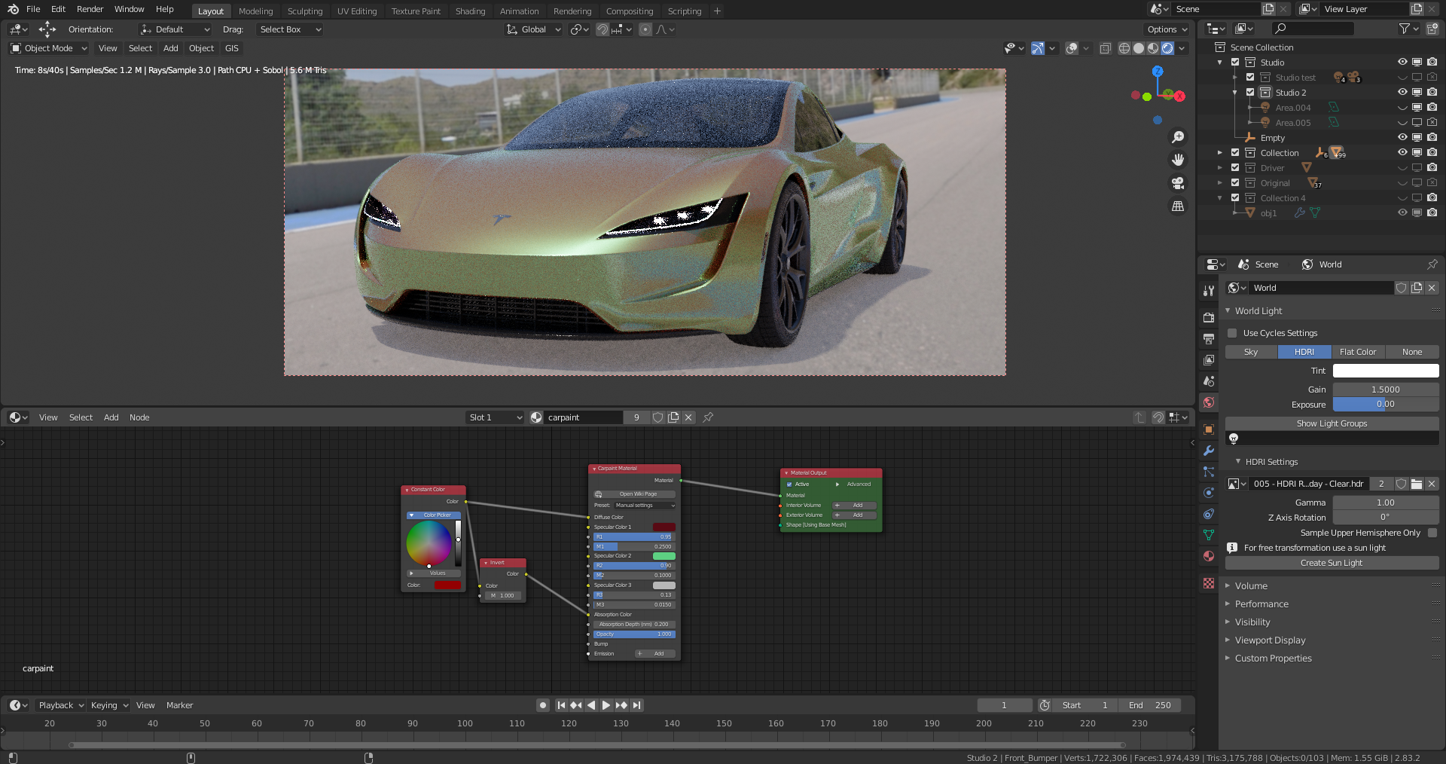Select the pan hand tool icon
Screen dimensions: 1446x764
(x=1178, y=160)
